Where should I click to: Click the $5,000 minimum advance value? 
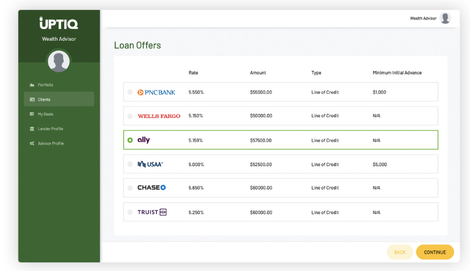380,164
